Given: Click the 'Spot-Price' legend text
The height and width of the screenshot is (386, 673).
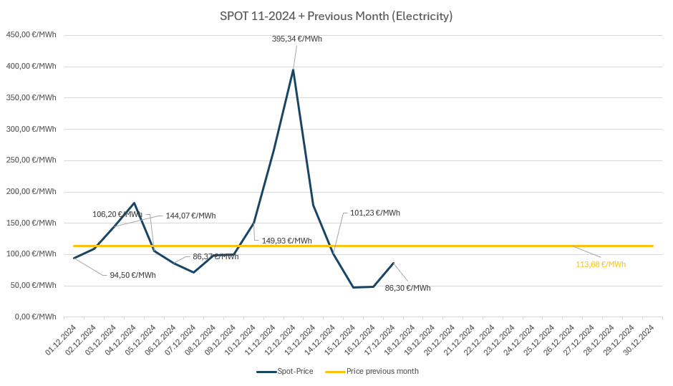Looking at the screenshot, I should [296, 372].
